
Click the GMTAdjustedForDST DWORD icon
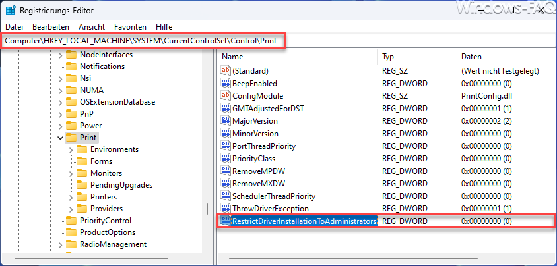pyautogui.click(x=226, y=108)
